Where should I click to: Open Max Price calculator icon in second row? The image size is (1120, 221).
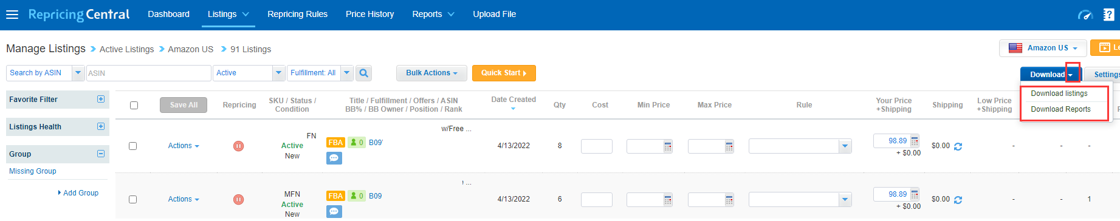click(729, 200)
